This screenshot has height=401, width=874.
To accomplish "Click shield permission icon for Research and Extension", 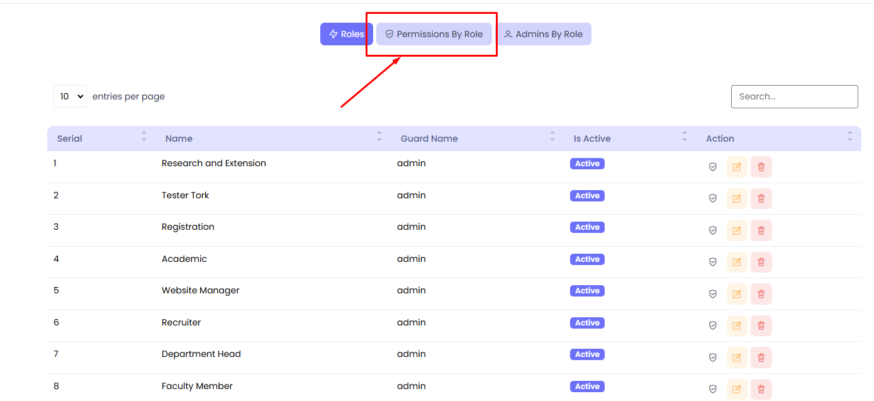I will (x=713, y=167).
